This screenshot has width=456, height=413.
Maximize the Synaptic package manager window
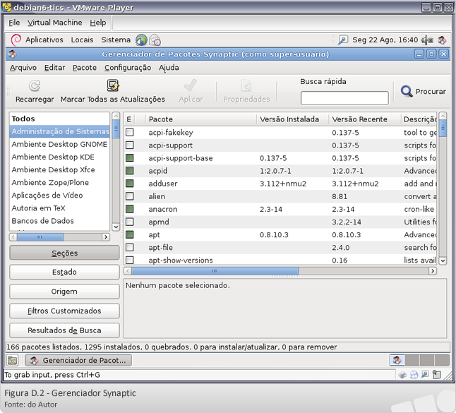click(431, 54)
